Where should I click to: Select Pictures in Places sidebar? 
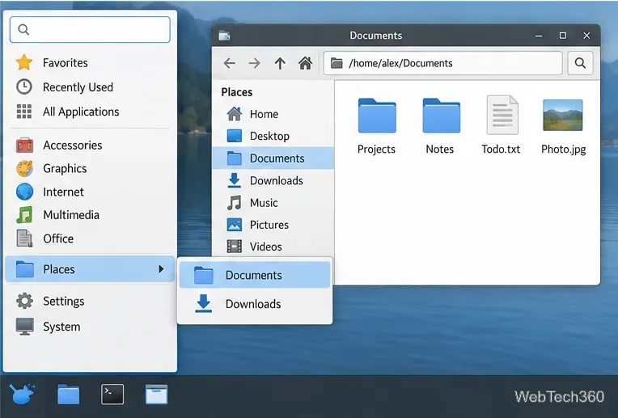[273, 225]
